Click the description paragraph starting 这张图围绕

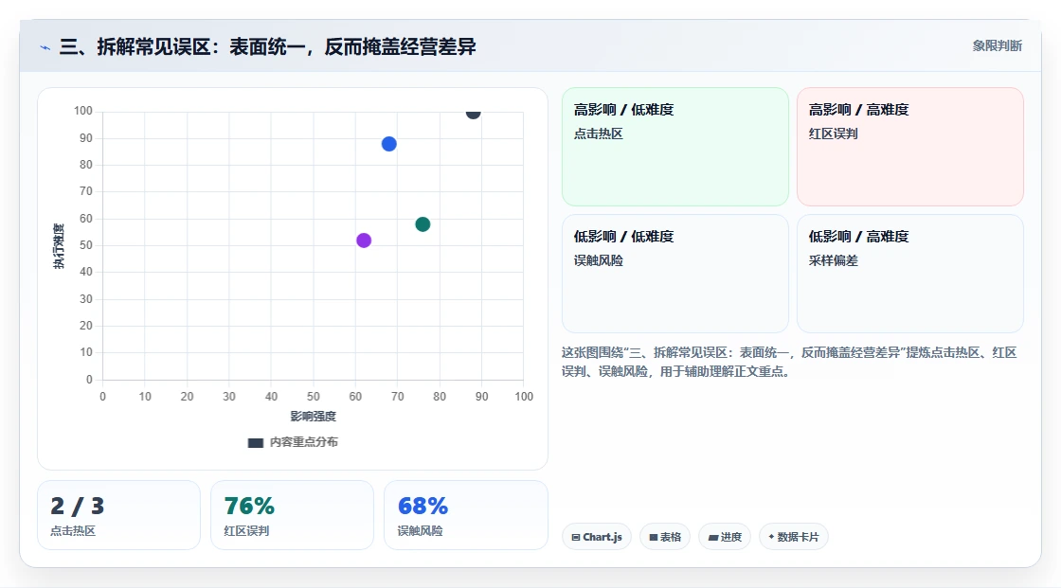coord(789,362)
